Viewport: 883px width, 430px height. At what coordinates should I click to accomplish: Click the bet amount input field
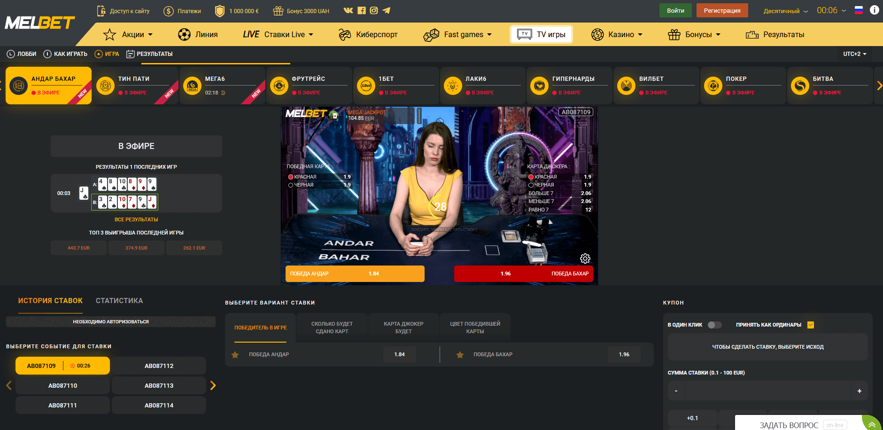pyautogui.click(x=767, y=391)
